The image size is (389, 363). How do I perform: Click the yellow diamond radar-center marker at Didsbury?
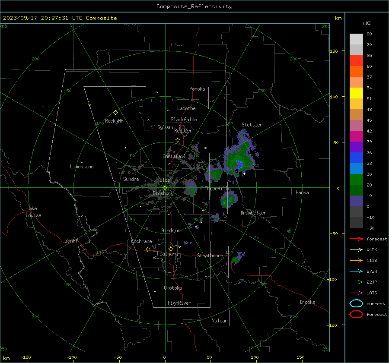pos(165,188)
